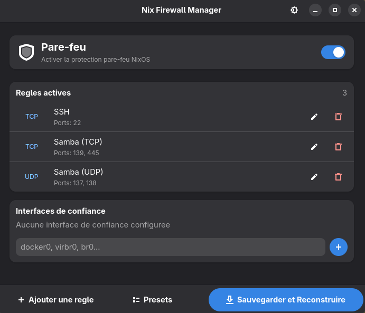Open the Presets list
The width and height of the screenshot is (365, 313).
153,300
